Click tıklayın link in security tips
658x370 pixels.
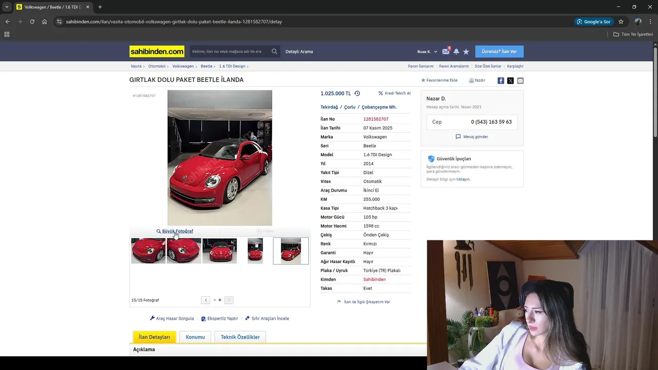(x=463, y=179)
